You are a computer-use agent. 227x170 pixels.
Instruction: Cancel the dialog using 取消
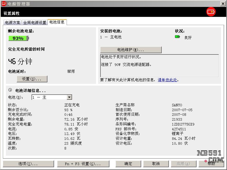(x=156, y=164)
